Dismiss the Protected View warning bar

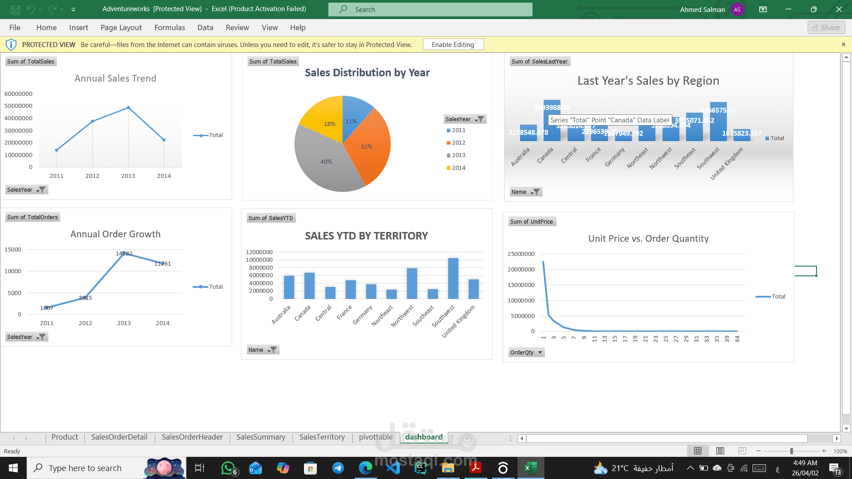pos(844,44)
